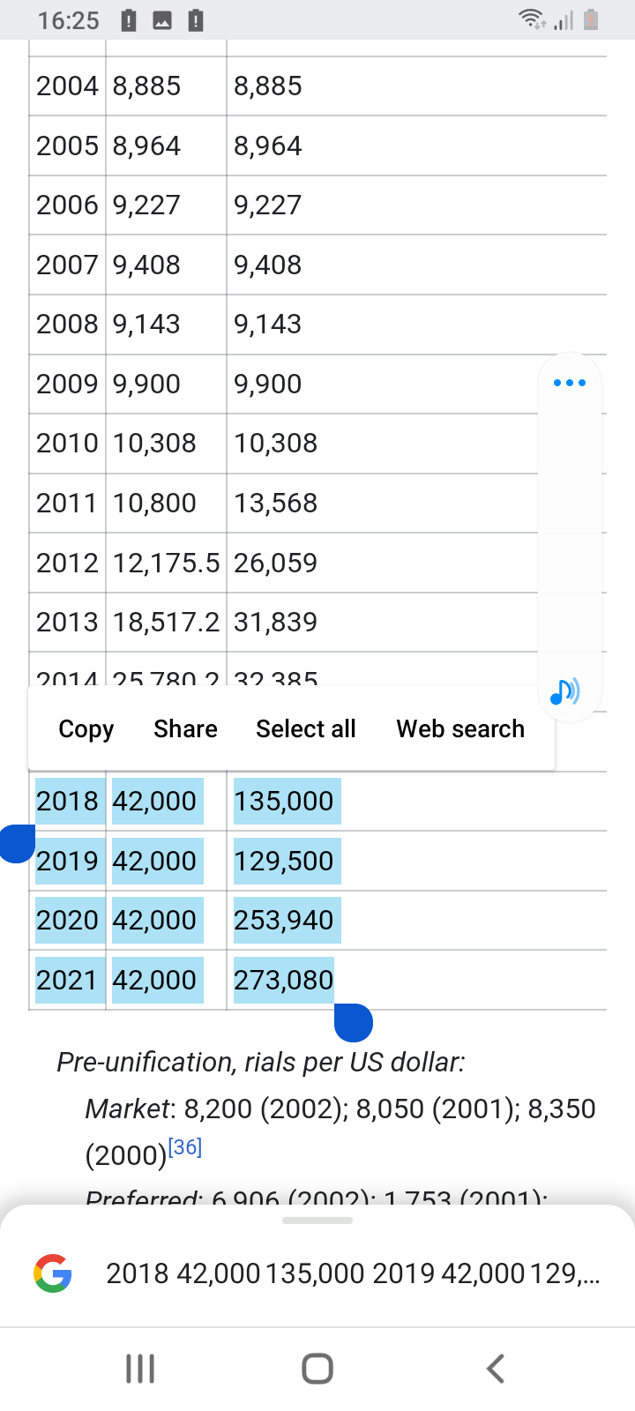635x1411 pixels.
Task: Choose Copy from the selection menu
Action: click(86, 729)
